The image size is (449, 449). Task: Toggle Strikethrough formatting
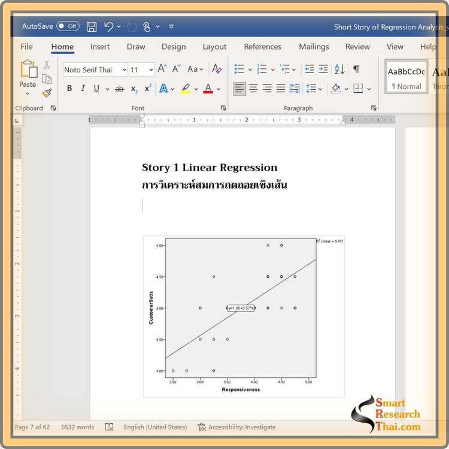(x=119, y=89)
